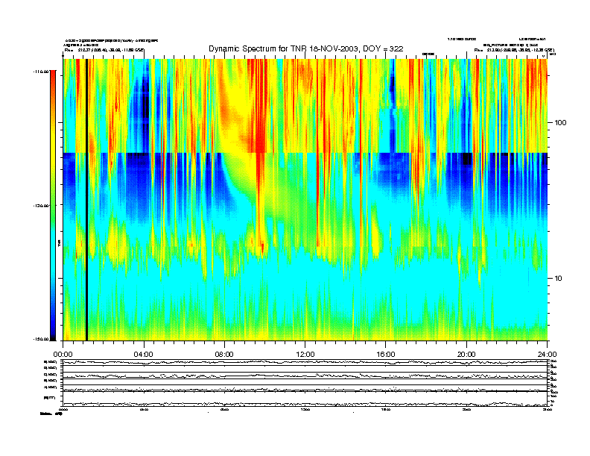Click the 16:00 time axis label
This screenshot has height=456, width=590.
(x=386, y=346)
